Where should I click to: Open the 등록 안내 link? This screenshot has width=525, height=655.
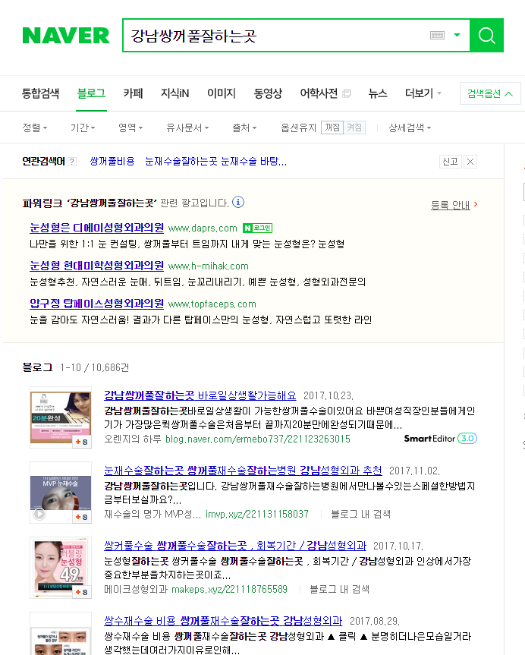point(454,205)
